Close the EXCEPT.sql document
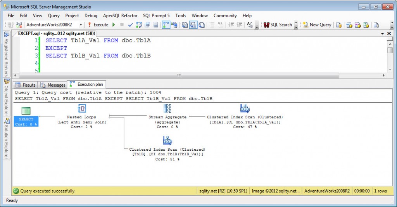 click(x=389, y=33)
